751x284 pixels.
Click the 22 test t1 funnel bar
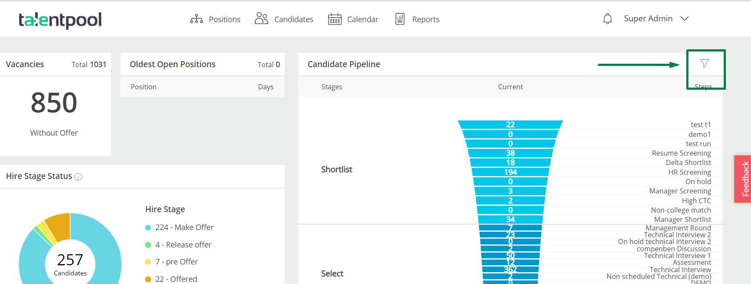point(510,125)
